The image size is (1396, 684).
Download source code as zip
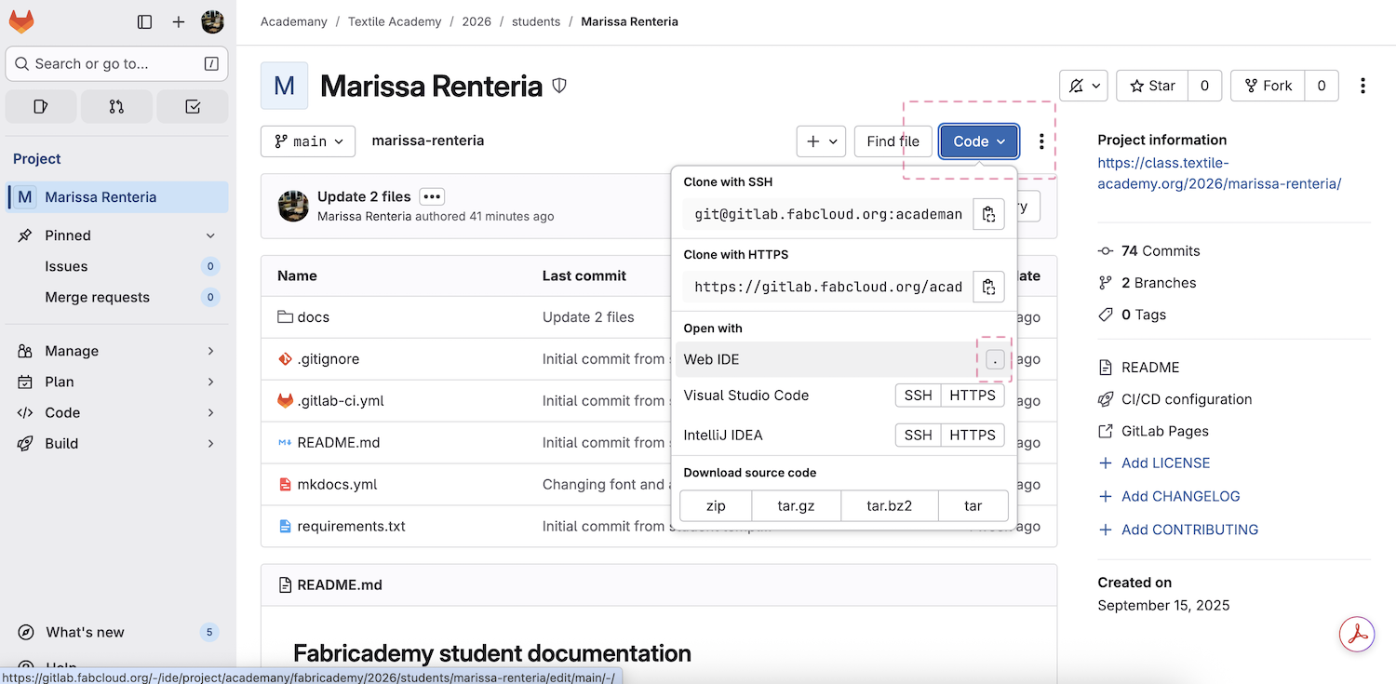click(x=715, y=506)
